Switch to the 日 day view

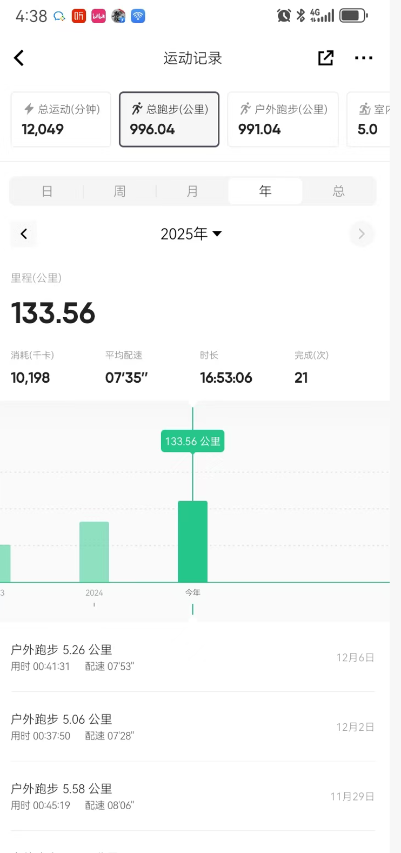47,191
